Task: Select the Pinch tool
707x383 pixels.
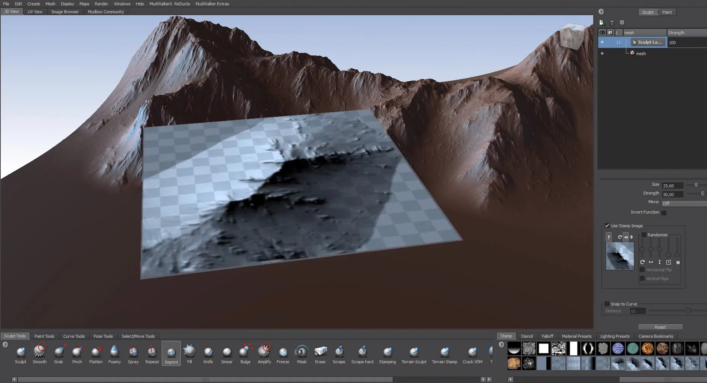Action: point(77,354)
